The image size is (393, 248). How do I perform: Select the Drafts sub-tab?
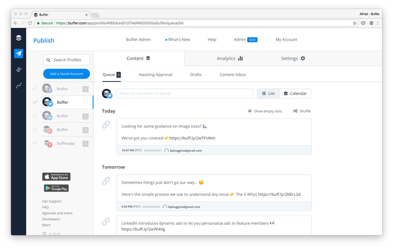pos(196,75)
